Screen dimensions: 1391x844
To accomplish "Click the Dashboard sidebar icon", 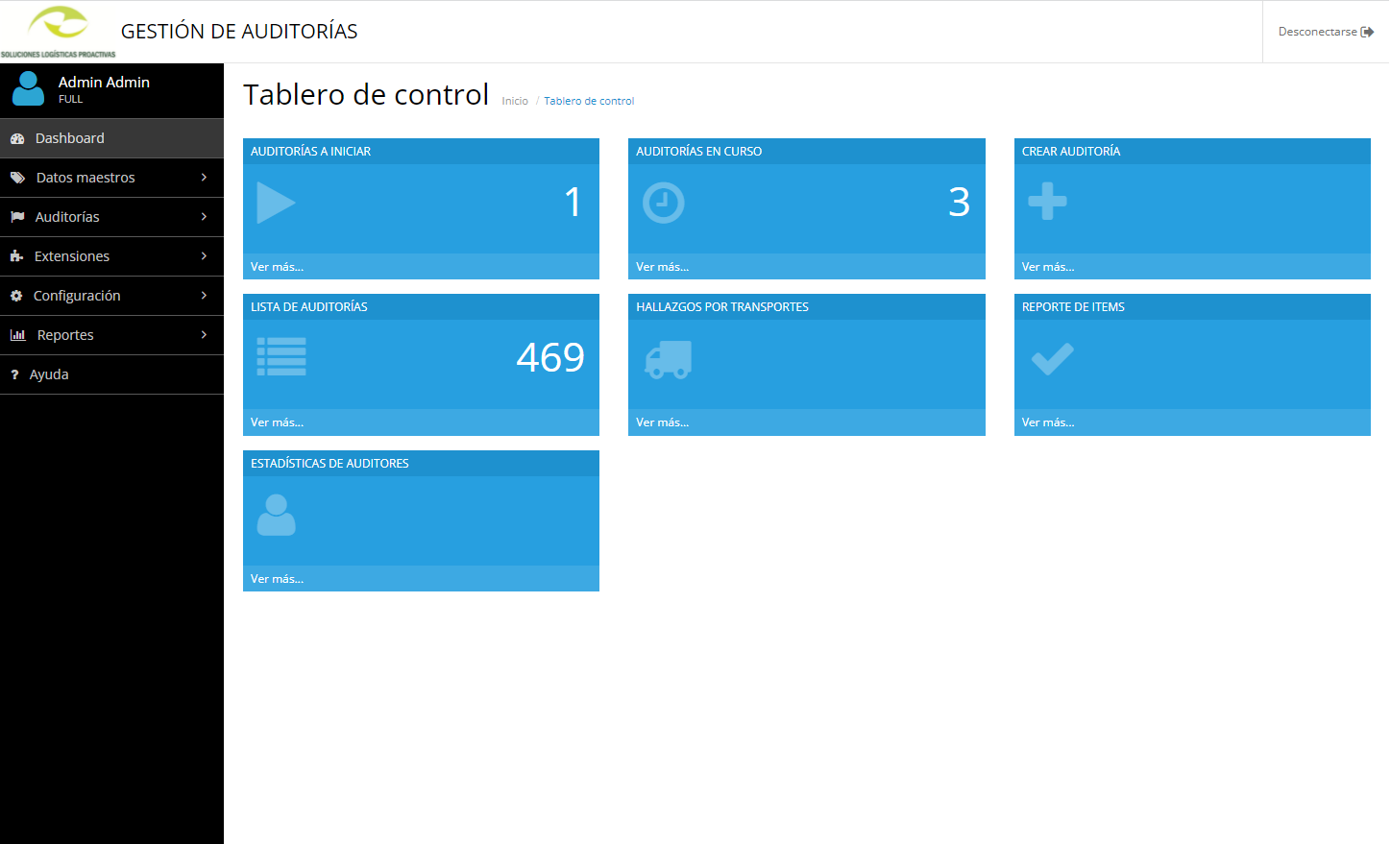I will point(18,137).
